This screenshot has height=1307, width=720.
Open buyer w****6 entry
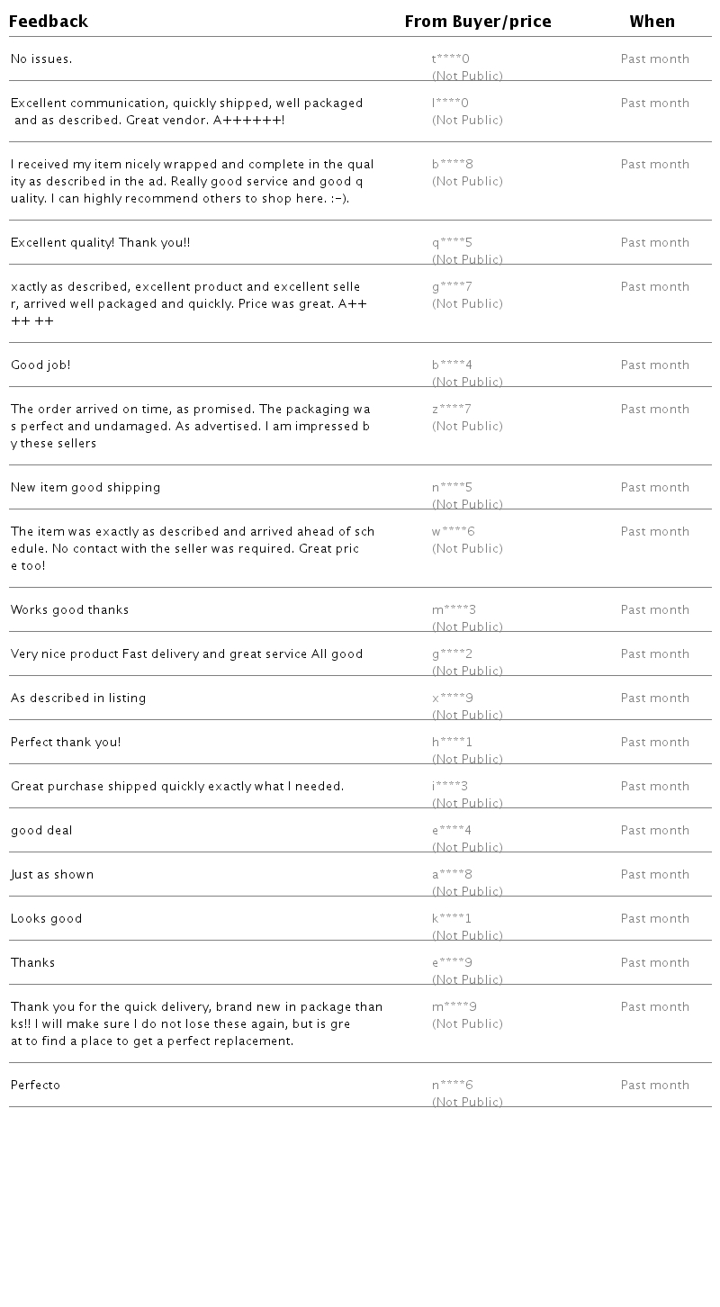click(454, 532)
